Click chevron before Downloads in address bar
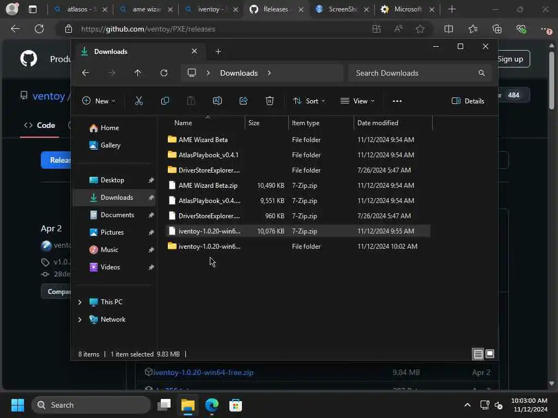The image size is (558, 418). pos(208,73)
